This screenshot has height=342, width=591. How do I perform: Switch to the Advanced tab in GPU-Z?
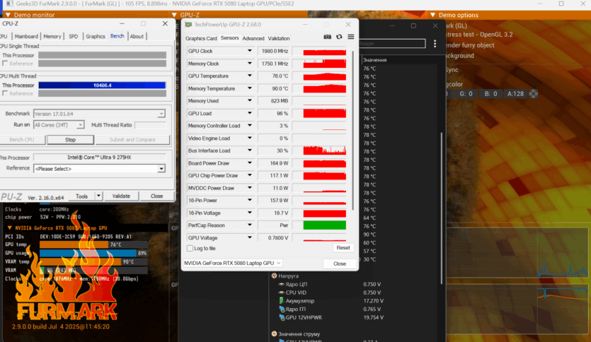pyautogui.click(x=253, y=38)
